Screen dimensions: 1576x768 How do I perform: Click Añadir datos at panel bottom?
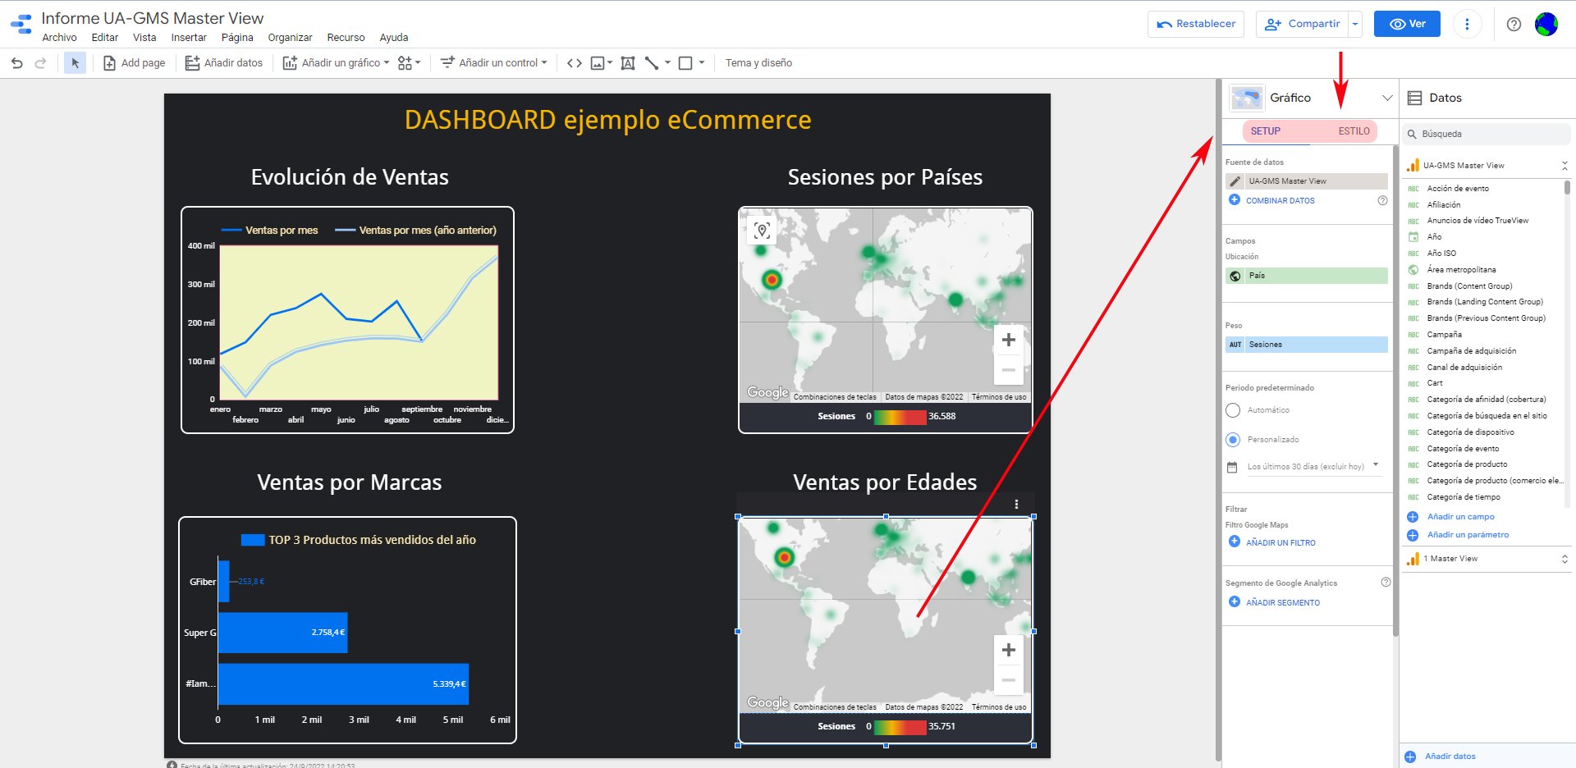point(1450,757)
